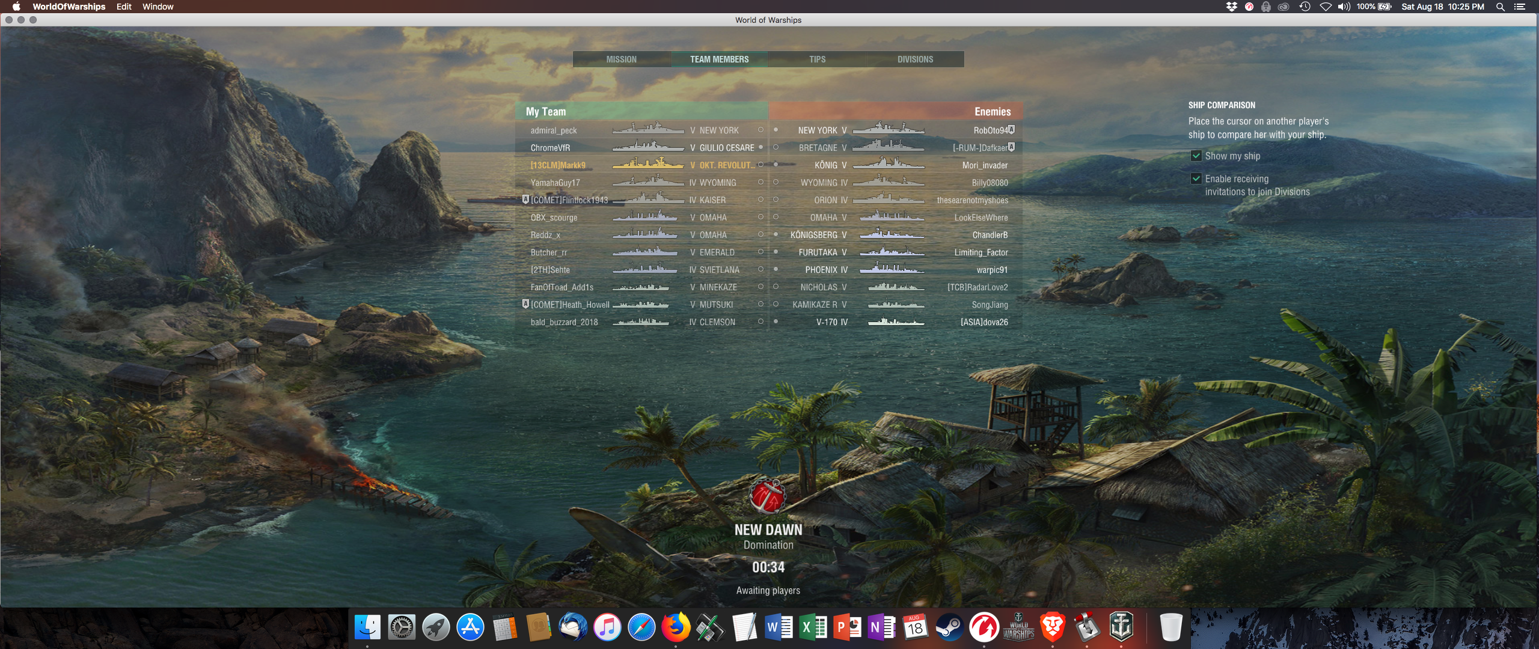Select player [2TH]Sehte in My Team
Screen dimensions: 1539x649
(x=549, y=270)
